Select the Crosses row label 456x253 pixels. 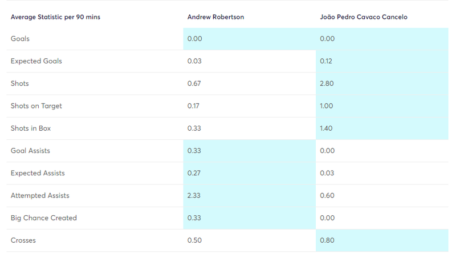click(23, 240)
